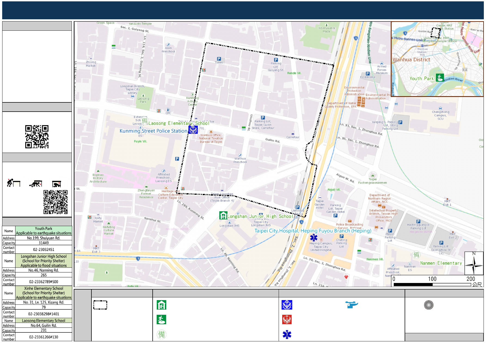Image resolution: width=486 pixels, height=343 pixels.
Task: Click the drop-down earthquake pose icon
Action: tap(14, 183)
